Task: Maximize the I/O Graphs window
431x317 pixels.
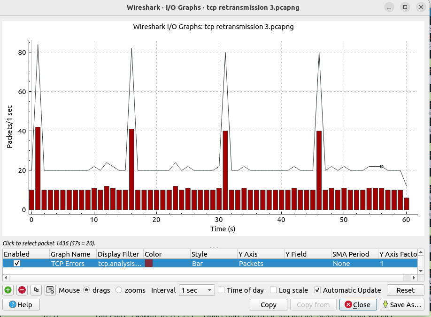Action: point(405,7)
